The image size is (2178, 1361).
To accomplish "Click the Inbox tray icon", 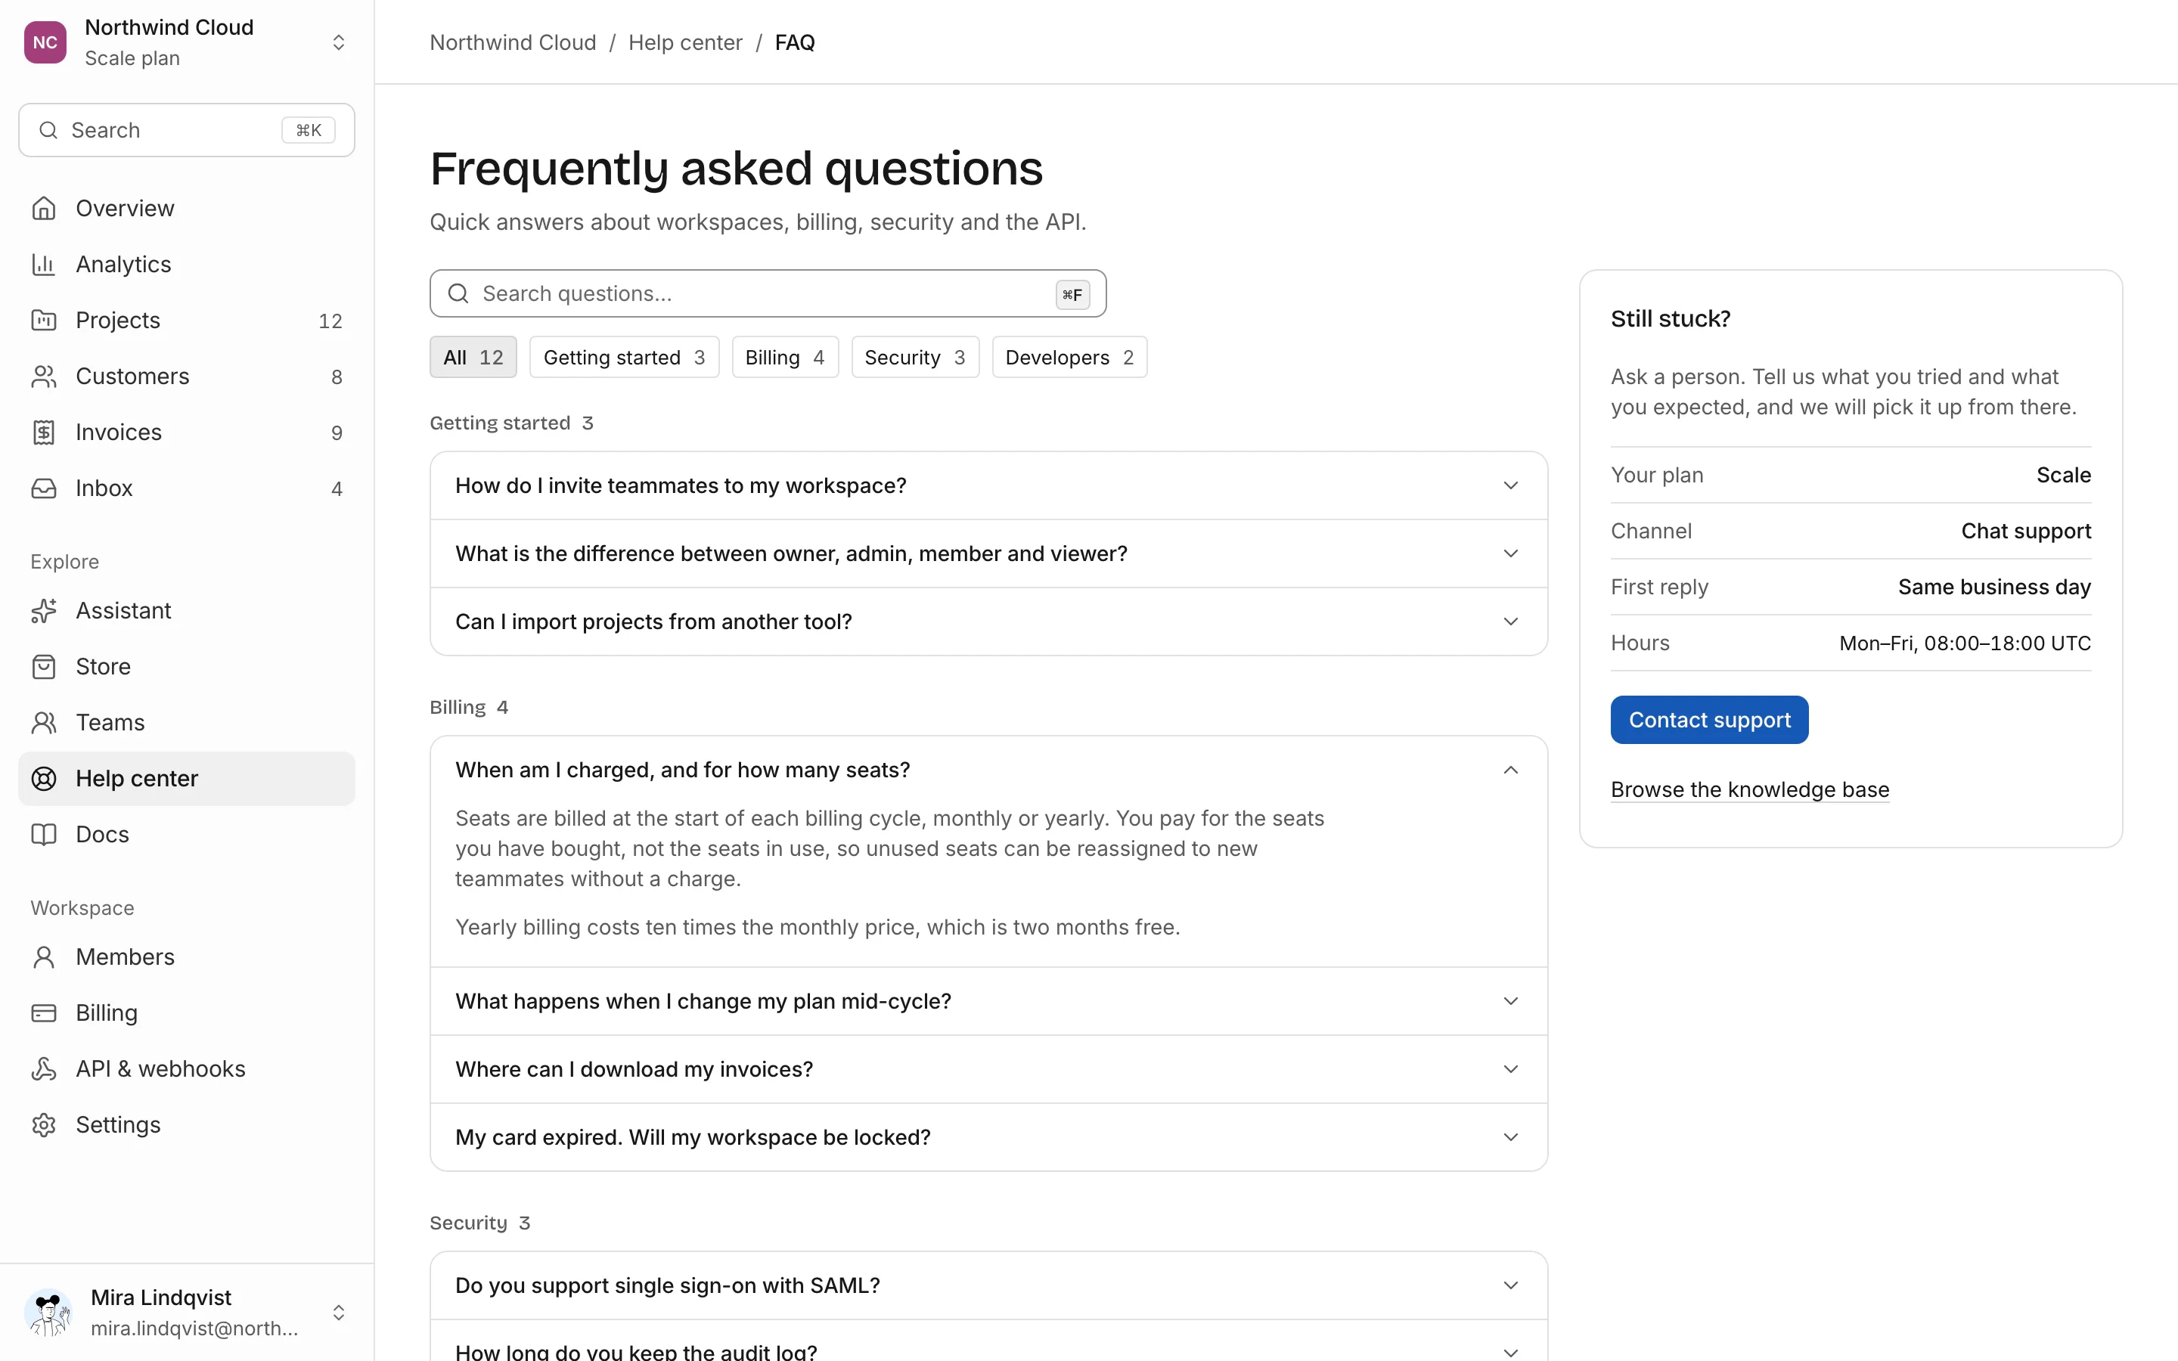I will [x=43, y=488].
